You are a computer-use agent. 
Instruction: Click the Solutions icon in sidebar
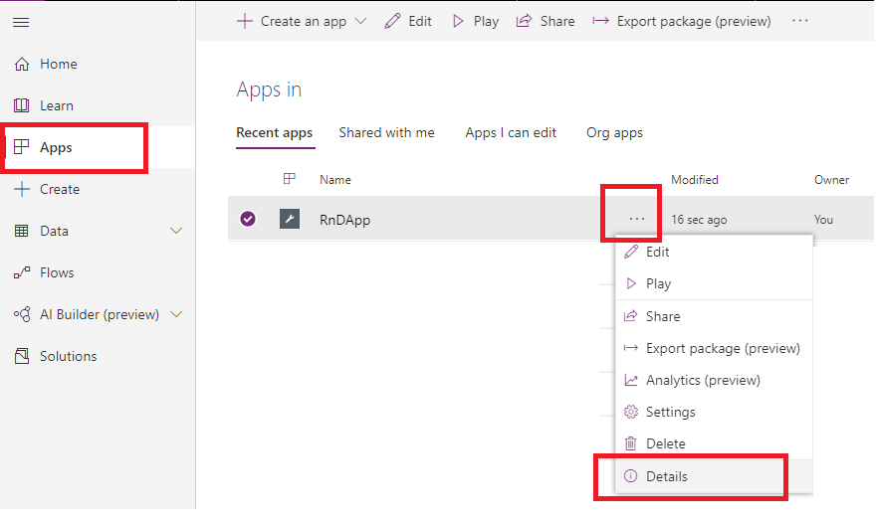pyautogui.click(x=21, y=356)
